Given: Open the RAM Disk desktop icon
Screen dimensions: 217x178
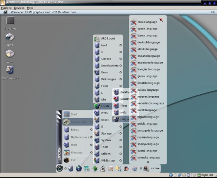Looking at the screenshot, I should pyautogui.click(x=10, y=20).
